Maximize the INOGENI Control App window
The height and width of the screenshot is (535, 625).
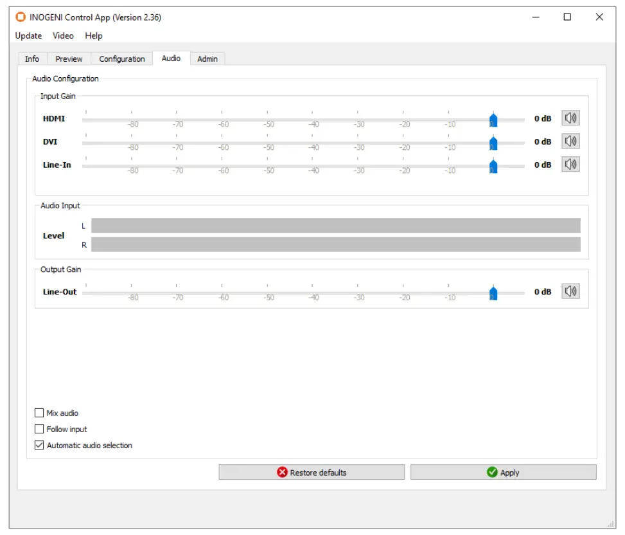[567, 17]
